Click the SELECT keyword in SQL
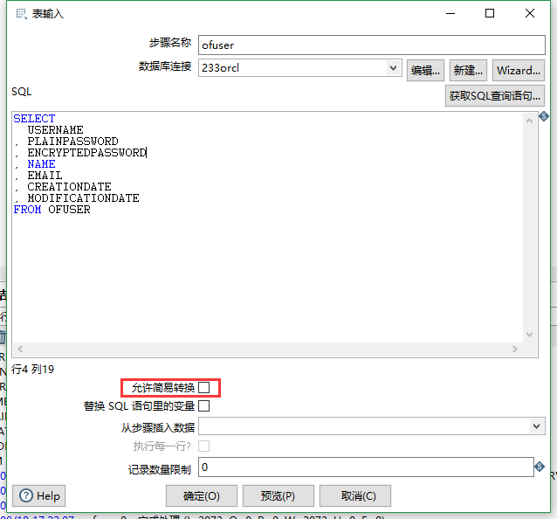The image size is (557, 519). (34, 118)
